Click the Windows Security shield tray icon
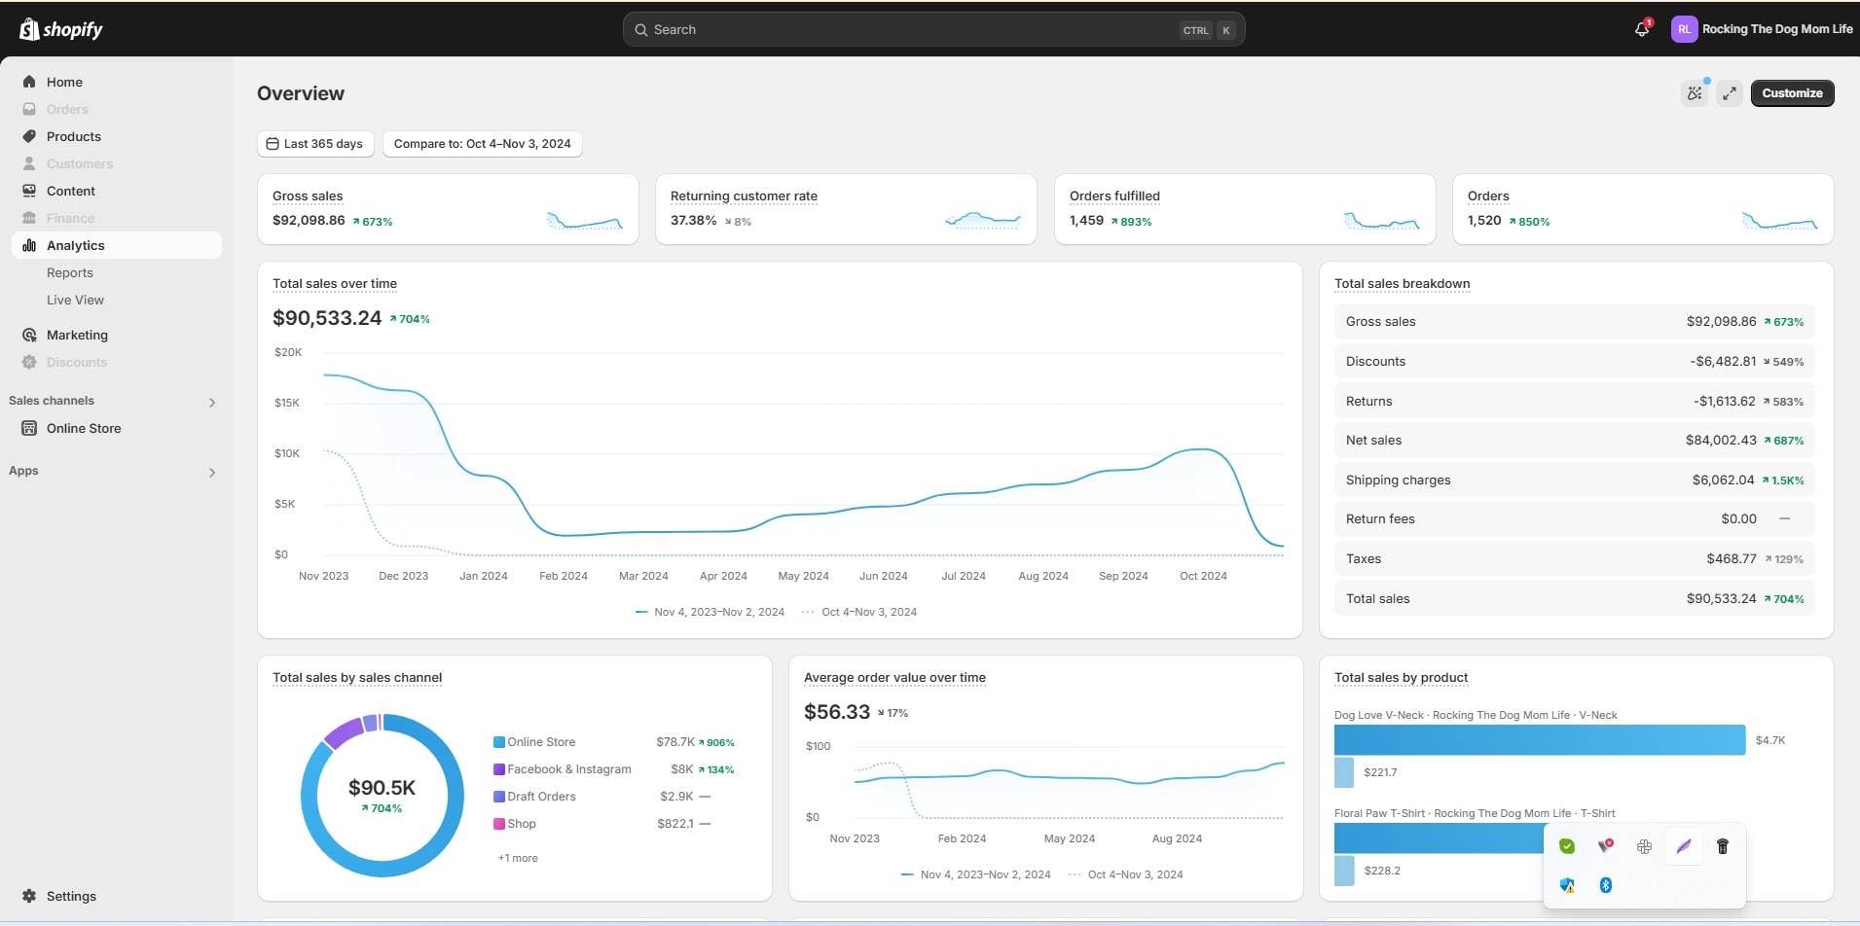This screenshot has height=926, width=1860. 1567,885
